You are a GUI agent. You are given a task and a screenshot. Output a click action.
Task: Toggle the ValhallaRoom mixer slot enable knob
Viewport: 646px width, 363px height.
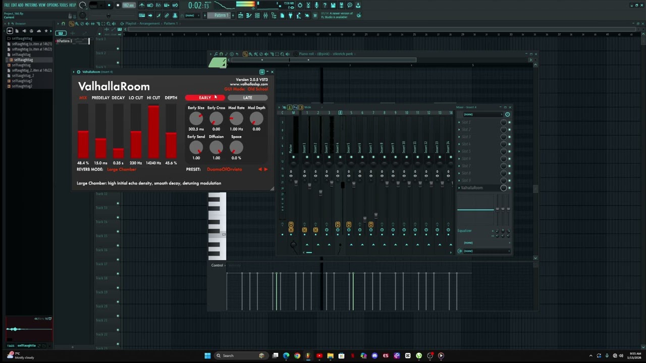coord(504,188)
